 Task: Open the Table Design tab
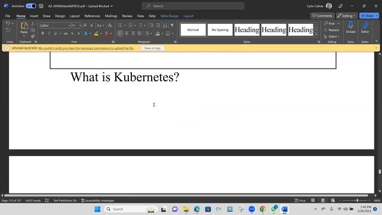tap(170, 16)
